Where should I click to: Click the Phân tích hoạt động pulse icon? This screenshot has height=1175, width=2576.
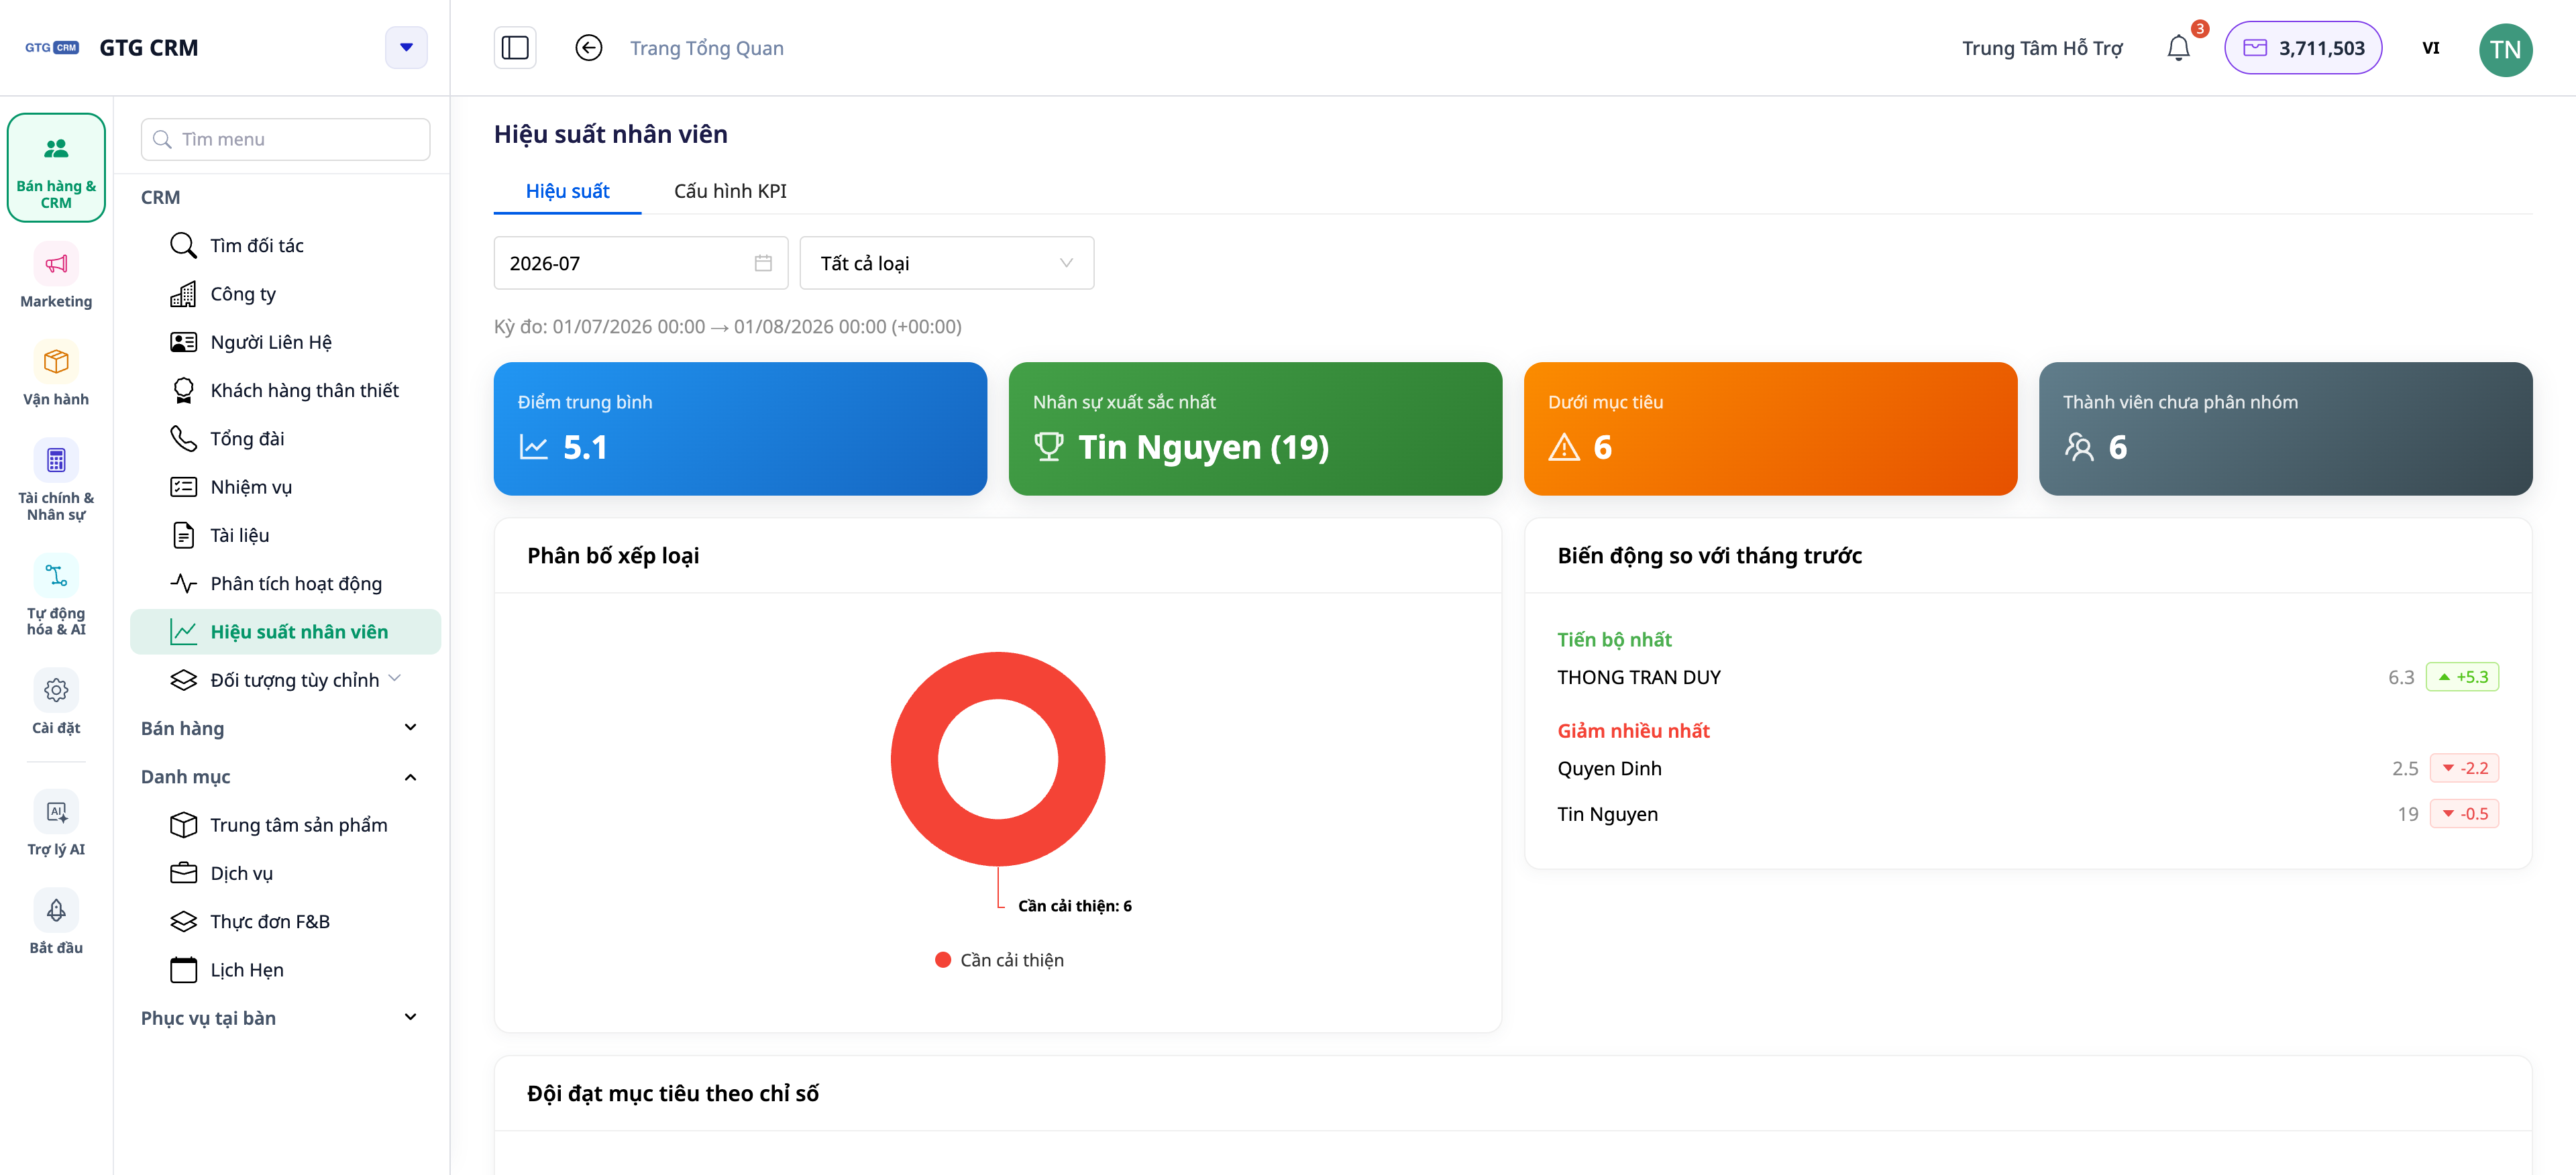coord(183,583)
